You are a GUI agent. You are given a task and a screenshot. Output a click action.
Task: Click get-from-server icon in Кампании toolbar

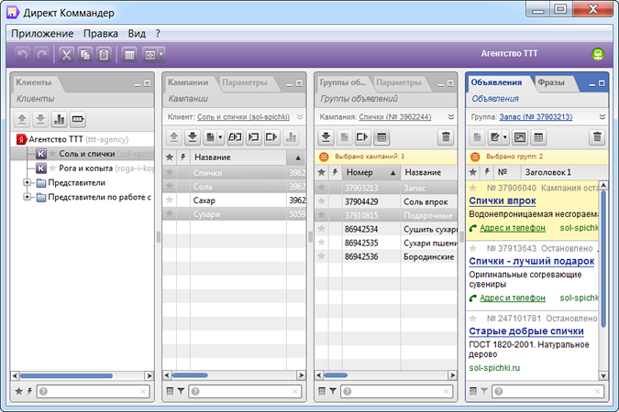(193, 137)
